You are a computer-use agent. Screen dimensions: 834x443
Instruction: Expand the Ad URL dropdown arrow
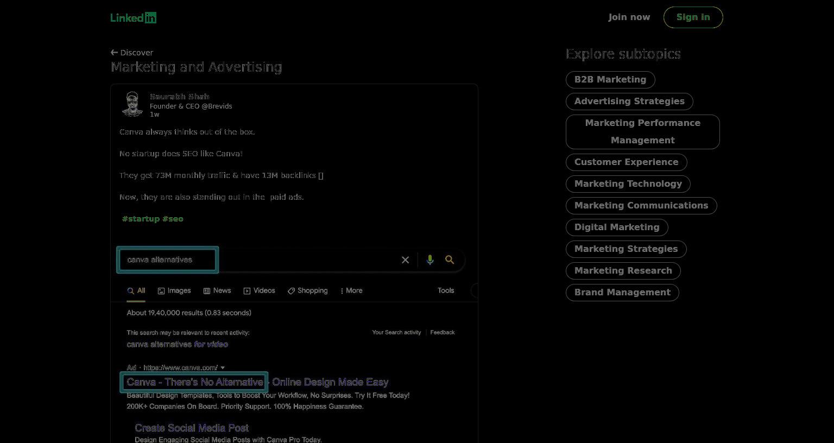pyautogui.click(x=223, y=368)
